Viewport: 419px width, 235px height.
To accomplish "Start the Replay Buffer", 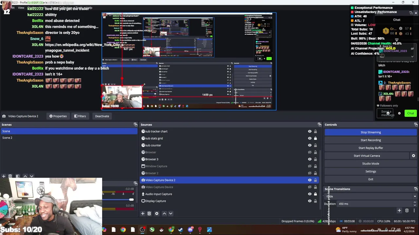I will [371, 148].
